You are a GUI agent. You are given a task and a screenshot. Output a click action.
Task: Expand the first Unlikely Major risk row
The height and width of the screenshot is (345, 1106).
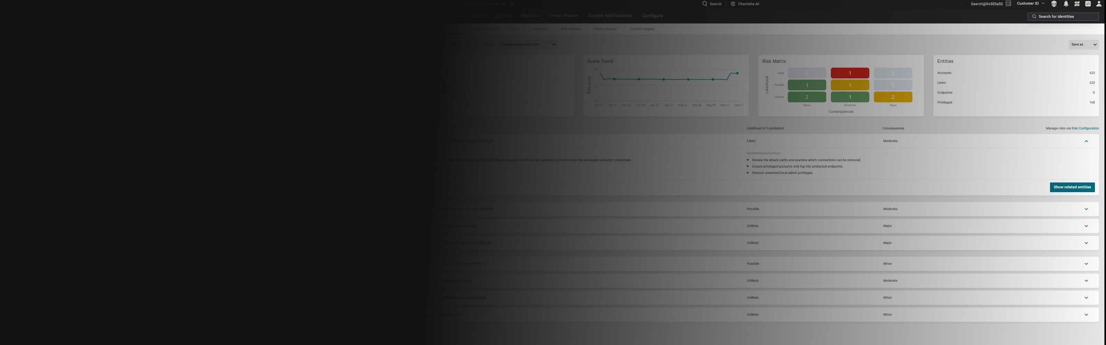point(1086,226)
